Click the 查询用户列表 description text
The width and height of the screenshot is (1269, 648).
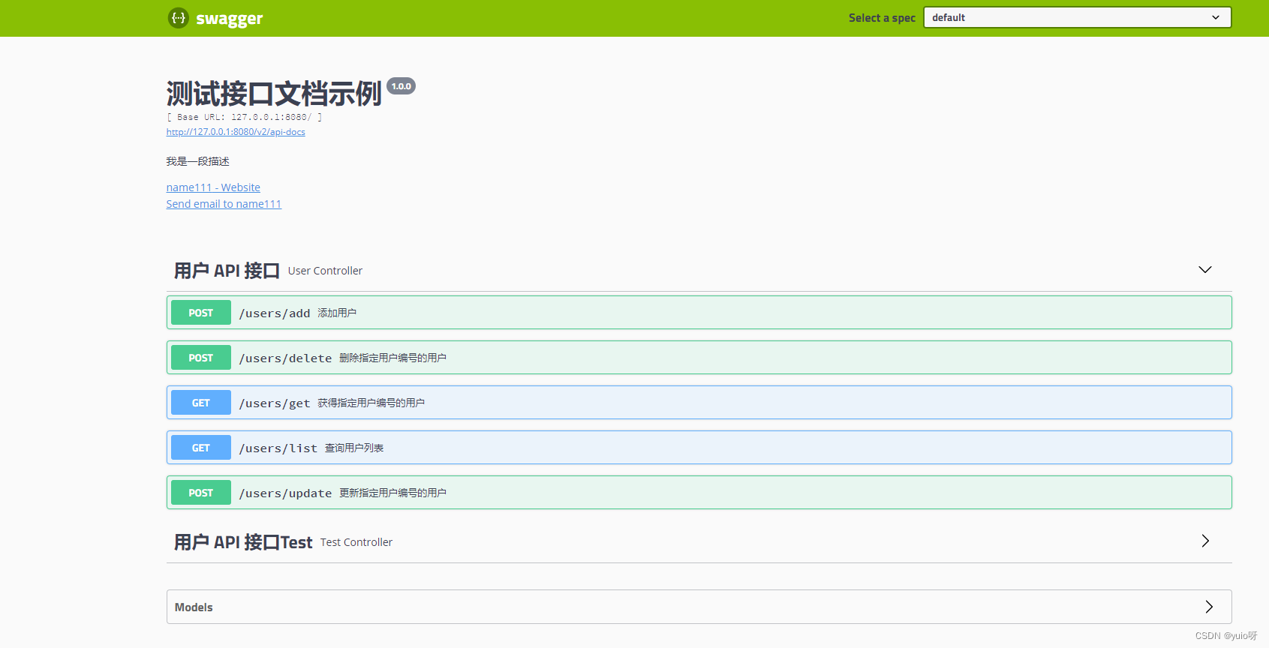pos(354,448)
